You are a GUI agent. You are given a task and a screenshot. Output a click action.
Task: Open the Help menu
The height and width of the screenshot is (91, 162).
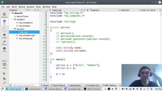54,7
